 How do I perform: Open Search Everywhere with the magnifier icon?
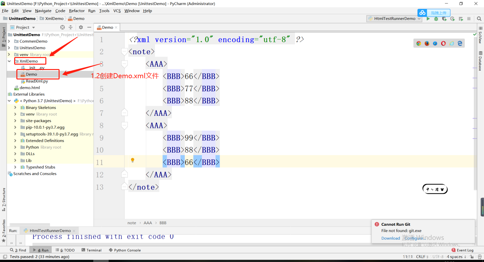coord(480,19)
